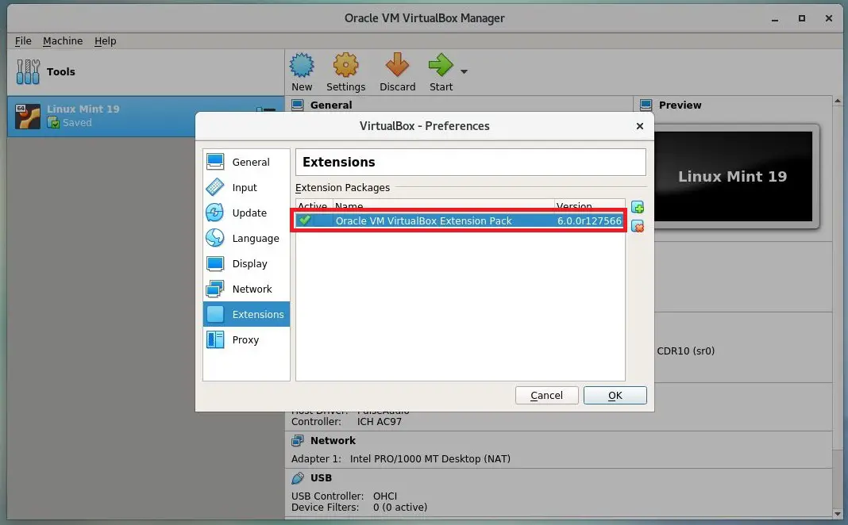
Task: Click the Removes selected package icon
Action: click(638, 226)
